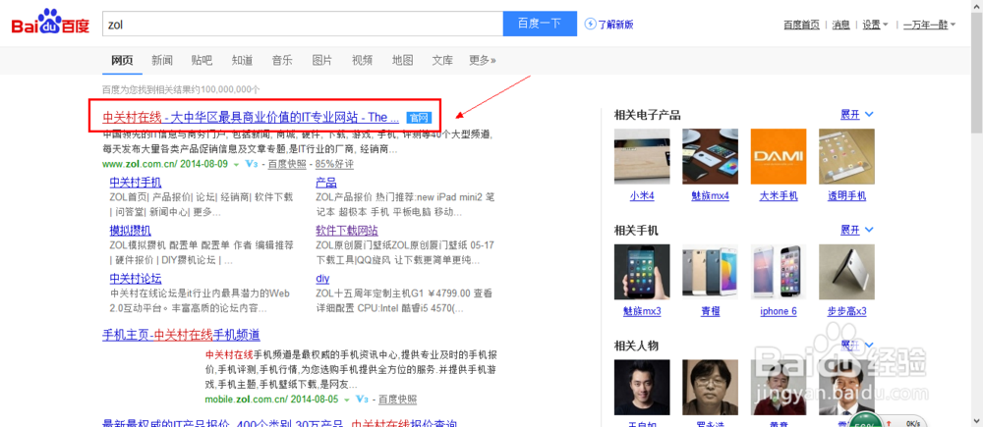Click the iphone 6 thumbnail

[779, 272]
